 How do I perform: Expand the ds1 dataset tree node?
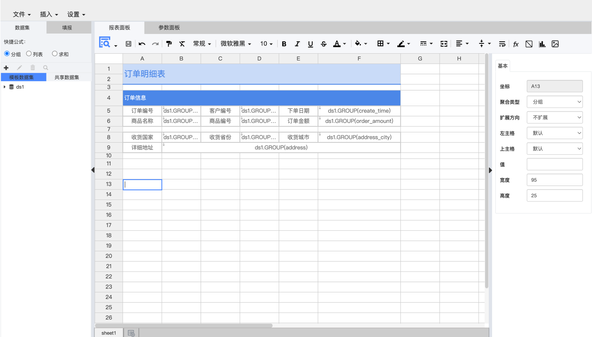tap(5, 87)
